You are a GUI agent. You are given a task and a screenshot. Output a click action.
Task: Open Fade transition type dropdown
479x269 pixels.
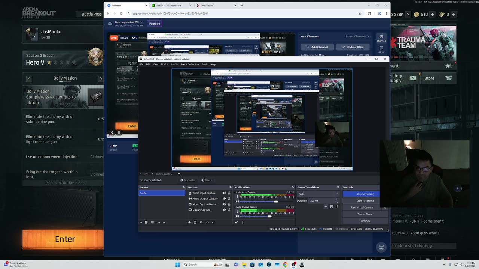(x=318, y=194)
